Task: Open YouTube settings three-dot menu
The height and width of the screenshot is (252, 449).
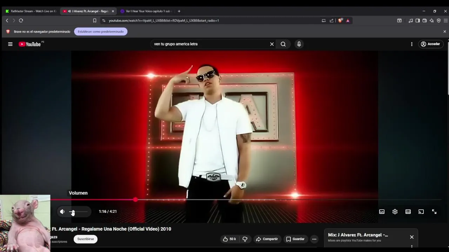Action: [412, 44]
